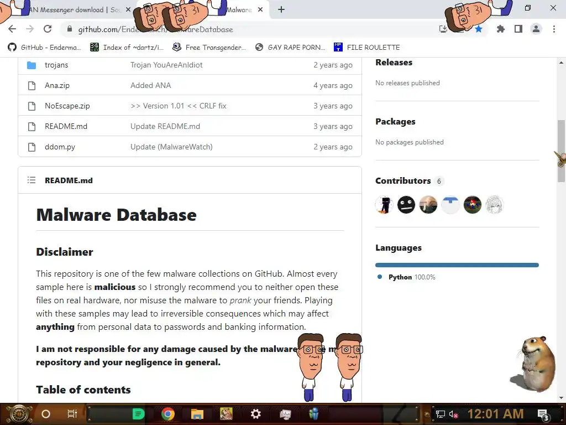Click the README.md header title

tap(69, 180)
